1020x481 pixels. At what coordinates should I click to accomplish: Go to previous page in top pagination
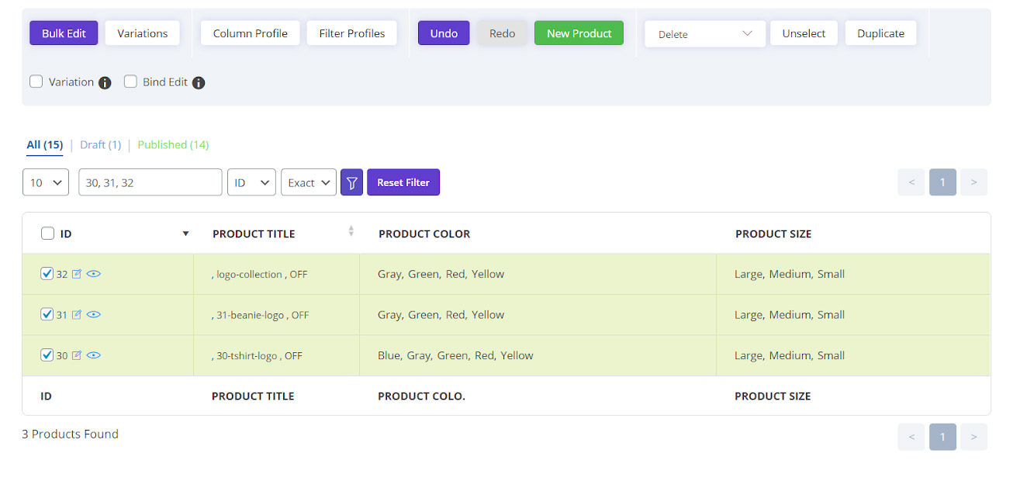[911, 182]
